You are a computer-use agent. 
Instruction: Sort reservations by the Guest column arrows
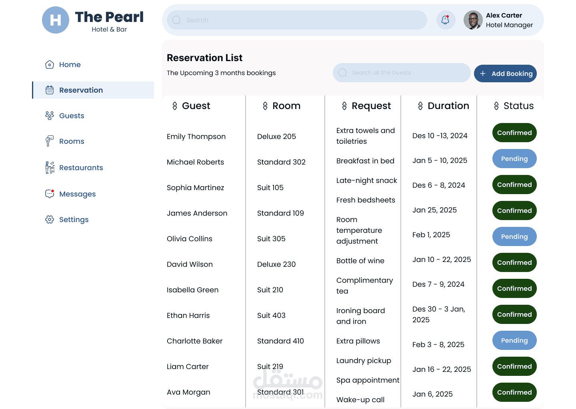[x=175, y=106]
